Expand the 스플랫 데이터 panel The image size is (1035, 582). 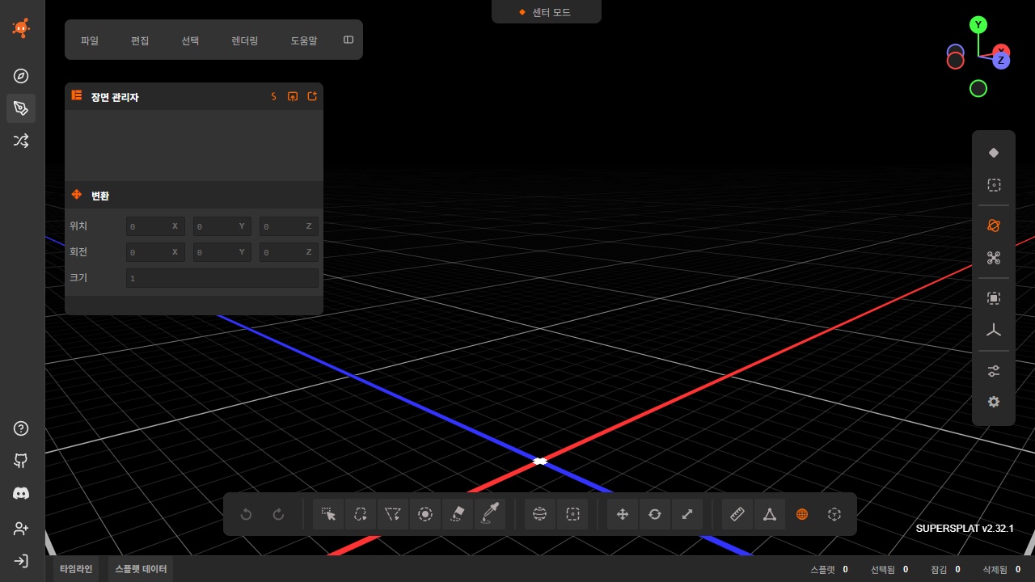pos(141,569)
